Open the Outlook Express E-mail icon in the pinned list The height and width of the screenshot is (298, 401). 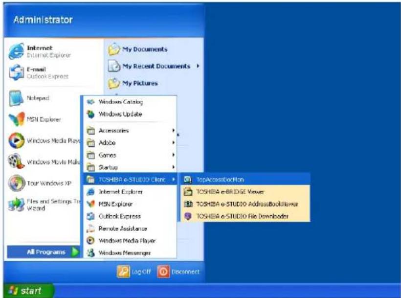pyautogui.click(x=16, y=72)
